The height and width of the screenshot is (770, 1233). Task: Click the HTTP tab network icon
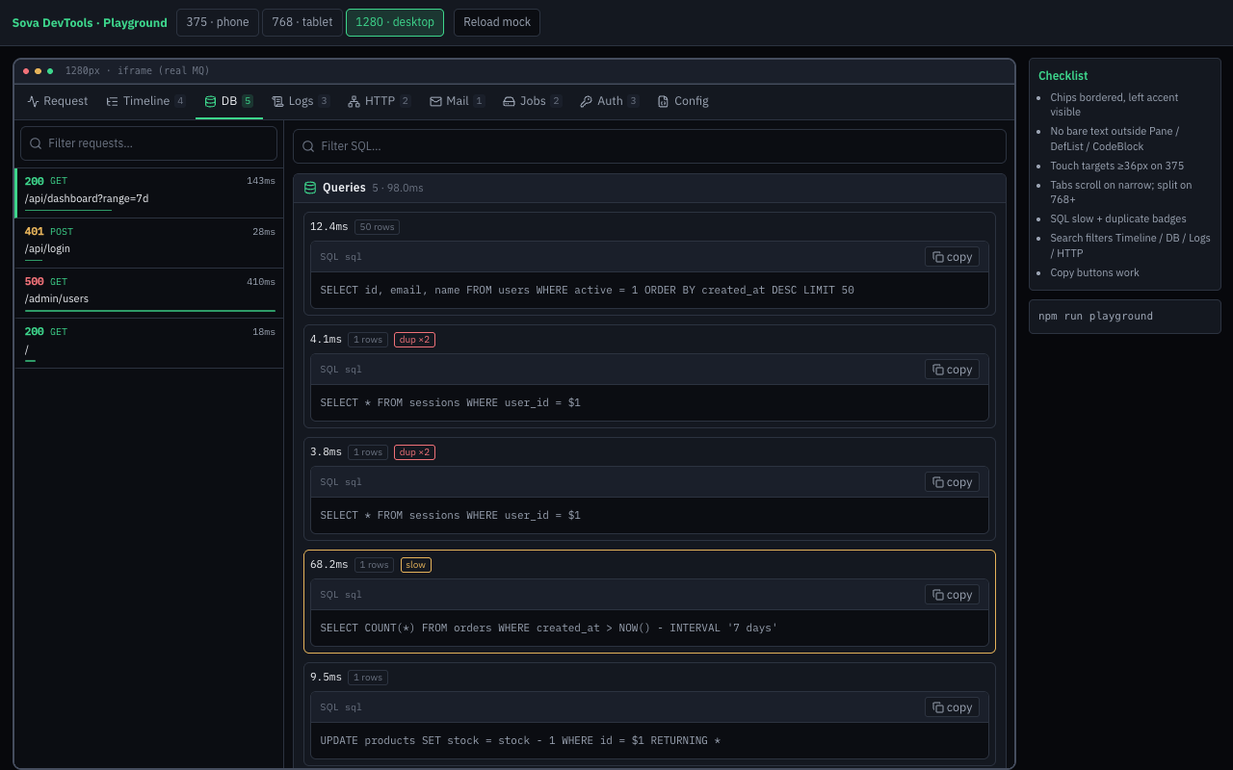coord(354,101)
